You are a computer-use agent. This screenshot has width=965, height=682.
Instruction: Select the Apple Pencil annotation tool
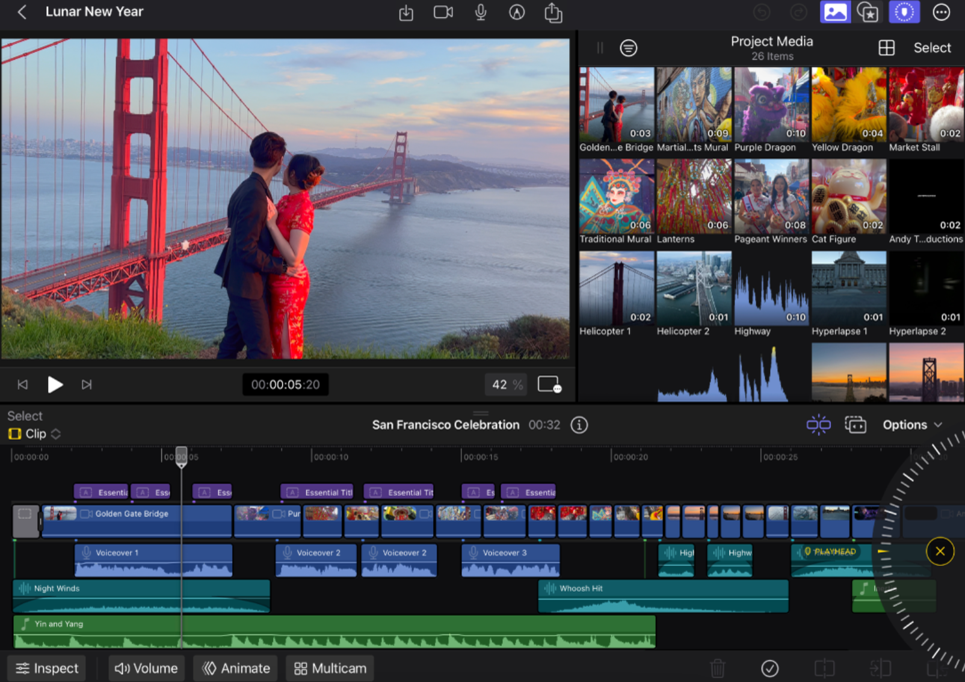[x=517, y=12]
